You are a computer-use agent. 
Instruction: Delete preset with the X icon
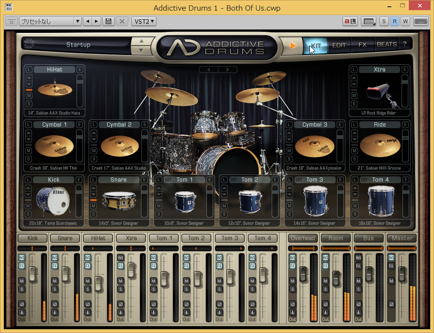click(x=122, y=21)
